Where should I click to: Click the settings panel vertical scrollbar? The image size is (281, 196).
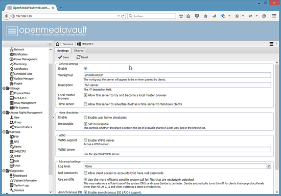[x=277, y=117]
